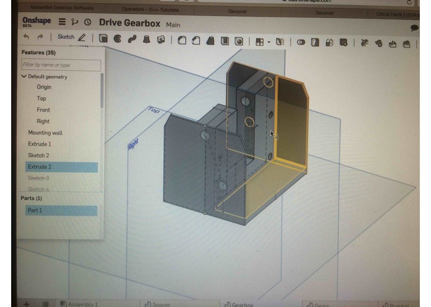The height and width of the screenshot is (307, 431).
Task: Open the Citrus Hack browser tab
Action: point(396,14)
